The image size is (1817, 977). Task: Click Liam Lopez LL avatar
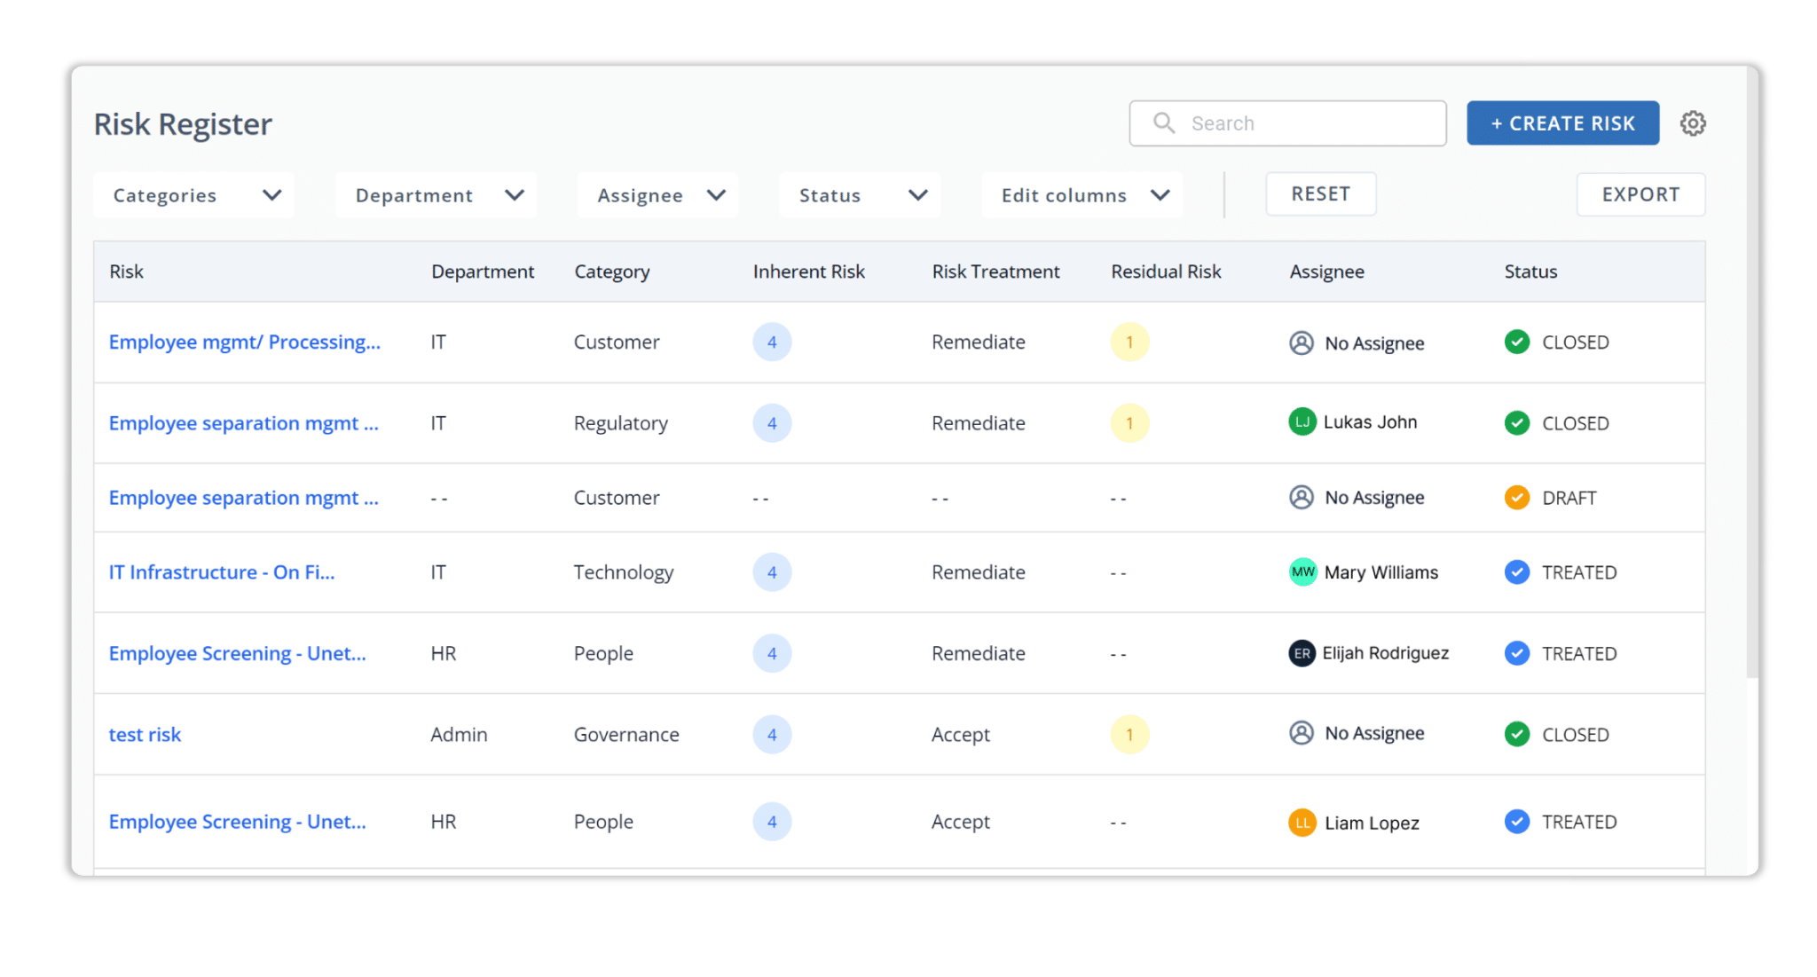coord(1302,823)
